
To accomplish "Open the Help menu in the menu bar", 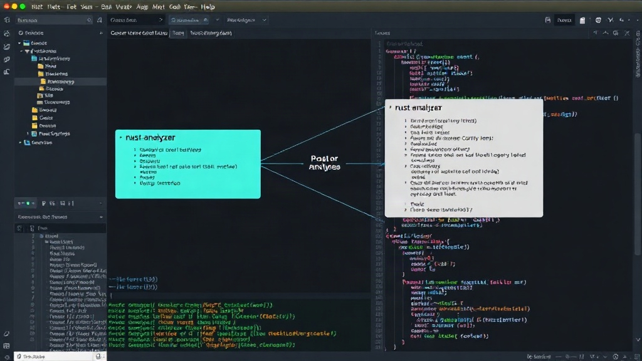I will click(208, 6).
